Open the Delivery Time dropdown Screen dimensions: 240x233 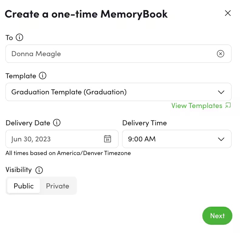point(177,139)
